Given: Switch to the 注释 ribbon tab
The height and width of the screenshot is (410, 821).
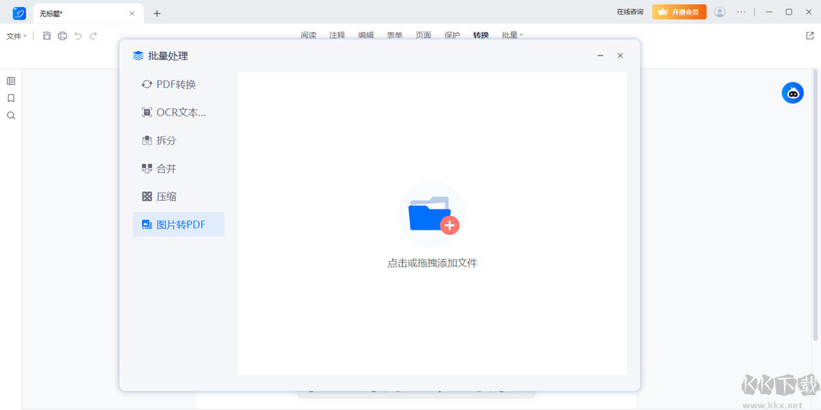Looking at the screenshot, I should click(337, 36).
